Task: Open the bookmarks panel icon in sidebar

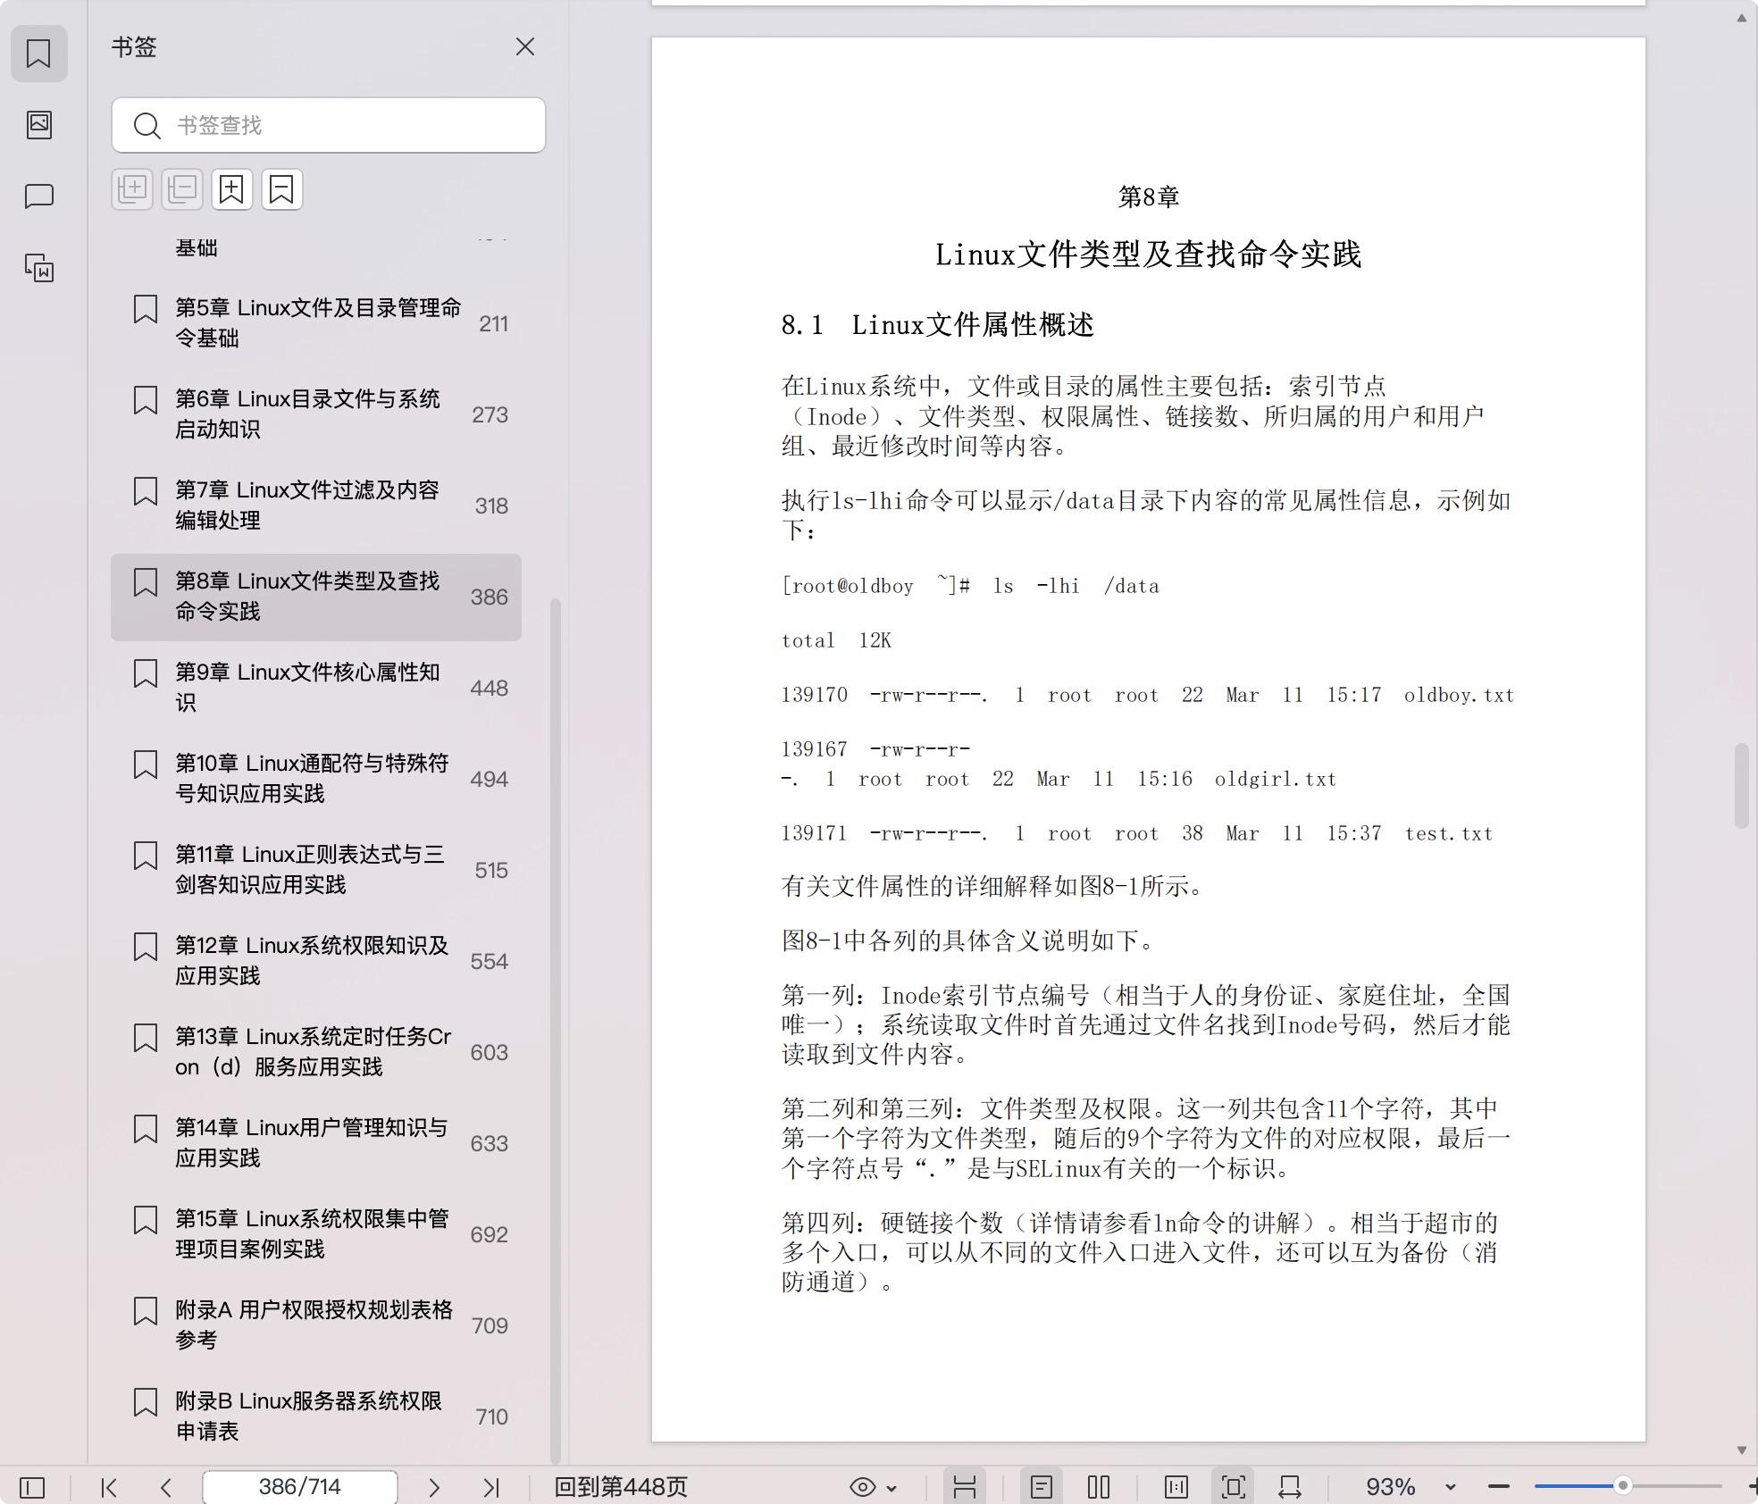Action: 38,54
